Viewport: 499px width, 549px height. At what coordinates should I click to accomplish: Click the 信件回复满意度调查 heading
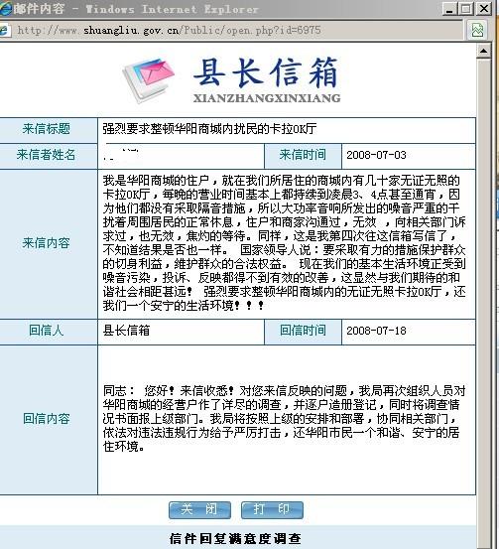tap(235, 538)
